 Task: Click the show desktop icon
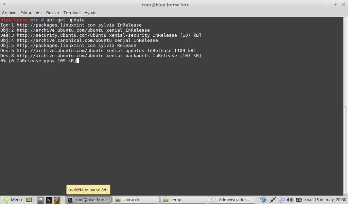pyautogui.click(x=29, y=200)
